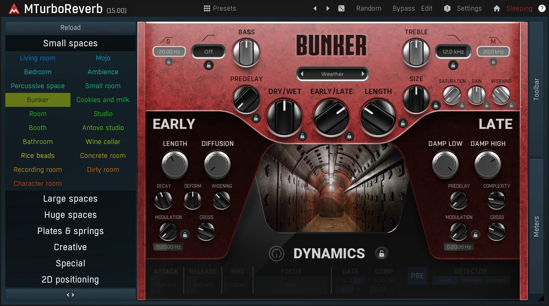
Task: Open the Weather dropdown
Action: tap(332, 74)
